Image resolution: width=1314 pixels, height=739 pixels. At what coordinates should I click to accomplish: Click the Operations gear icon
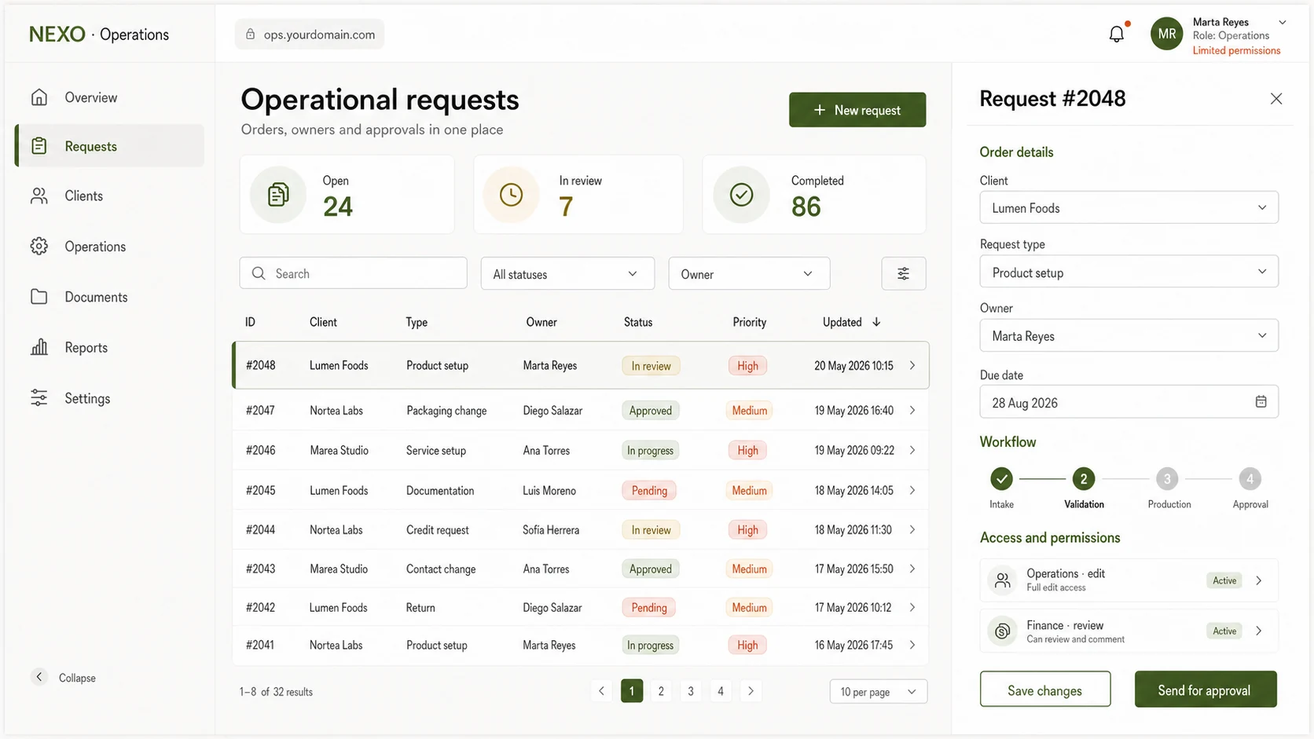click(x=39, y=246)
